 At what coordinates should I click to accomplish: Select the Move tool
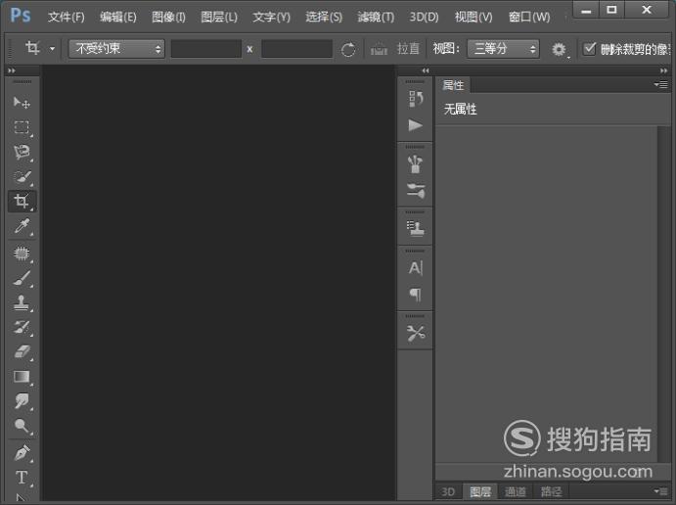click(22, 103)
